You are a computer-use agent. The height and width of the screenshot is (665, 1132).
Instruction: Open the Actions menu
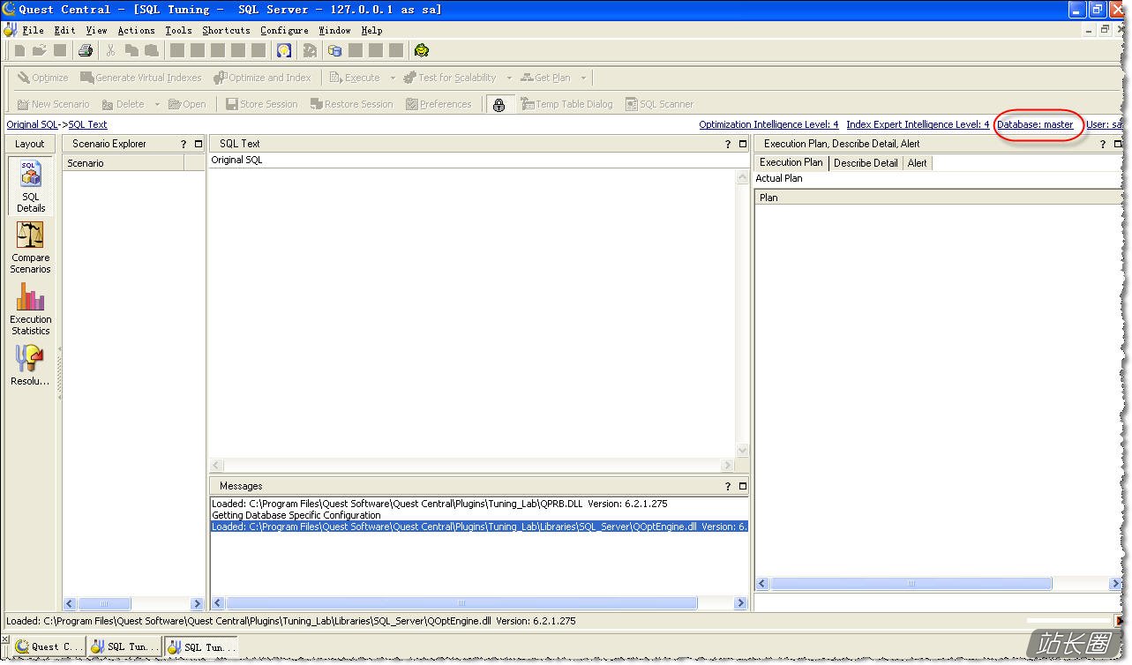[136, 30]
